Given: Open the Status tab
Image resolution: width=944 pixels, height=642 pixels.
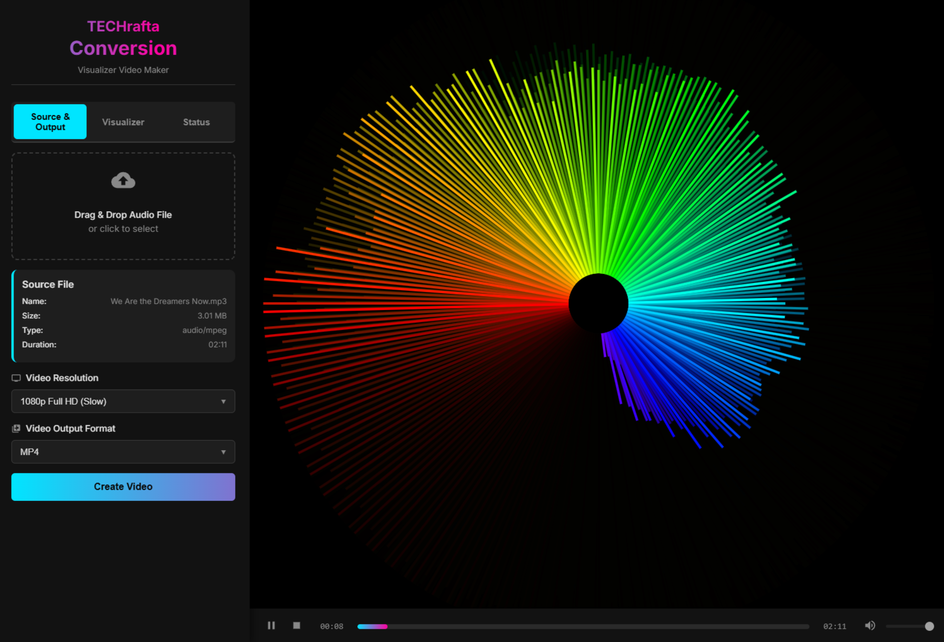Looking at the screenshot, I should pos(196,122).
